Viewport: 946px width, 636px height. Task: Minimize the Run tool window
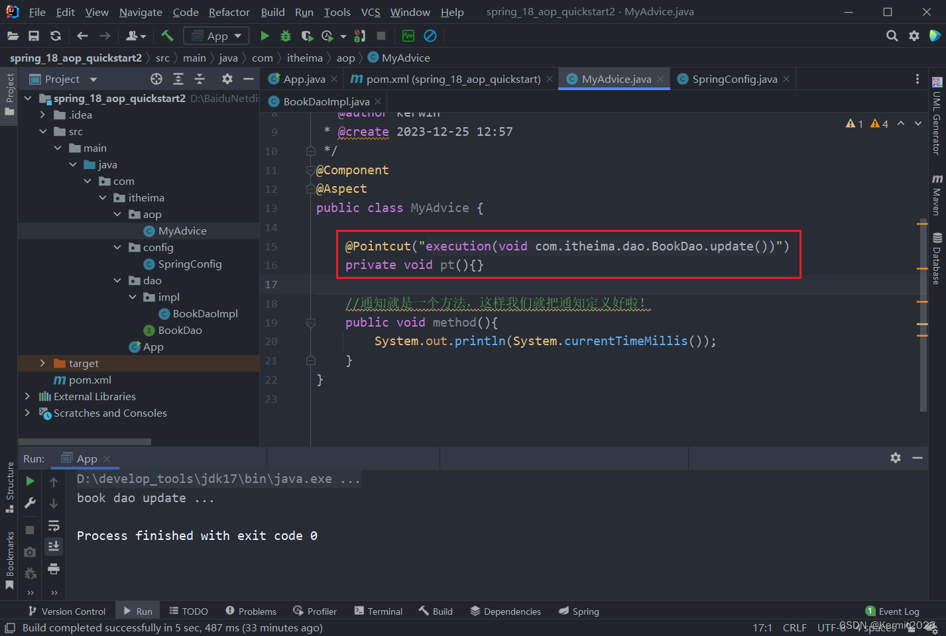click(x=917, y=458)
